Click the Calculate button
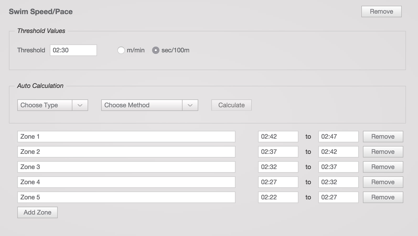The width and height of the screenshot is (418, 236). 232,105
